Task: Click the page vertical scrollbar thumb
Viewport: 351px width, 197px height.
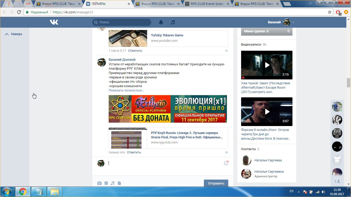Action: tap(348, 83)
